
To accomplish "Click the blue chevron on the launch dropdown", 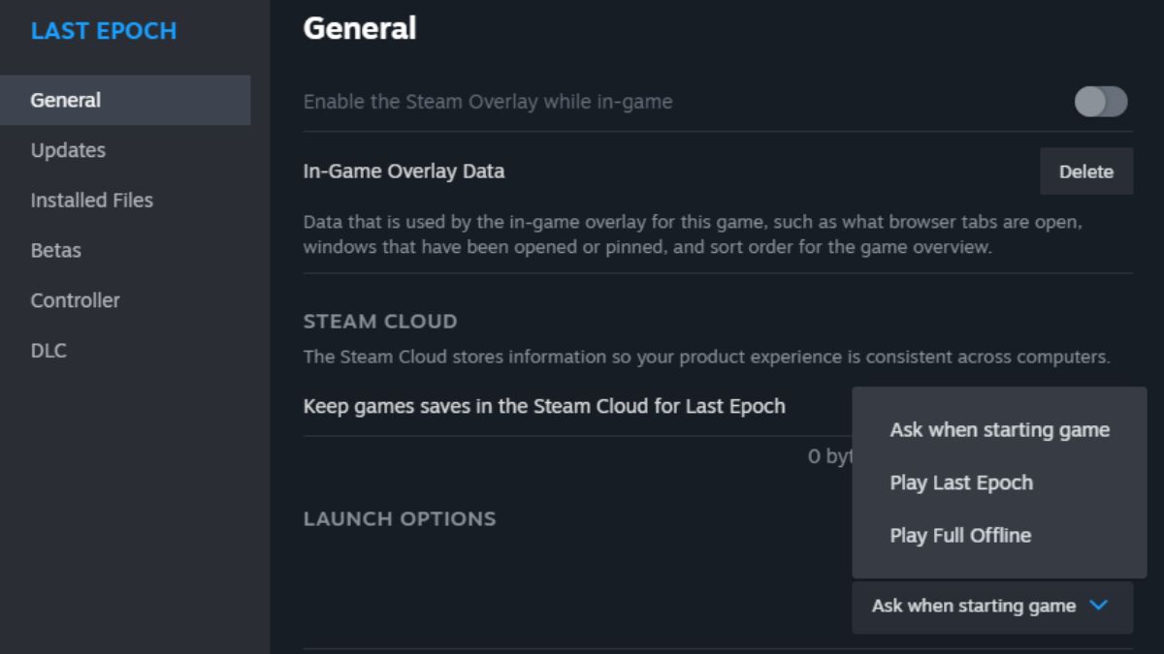I will 1098,606.
